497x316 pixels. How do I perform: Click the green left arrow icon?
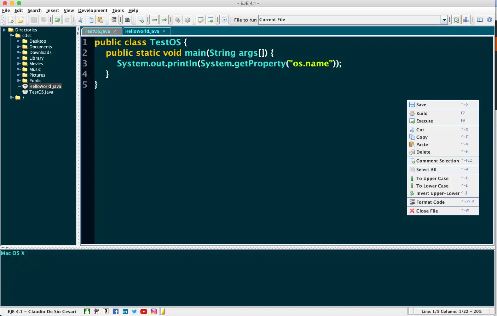154,20
